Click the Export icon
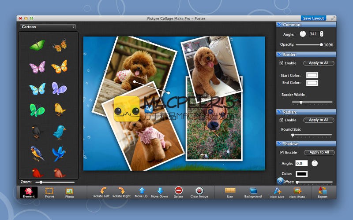The image size is (353, 220). tap(322, 191)
